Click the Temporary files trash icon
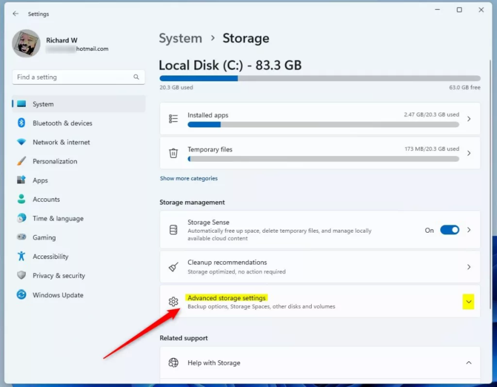The image size is (497, 387). click(x=173, y=153)
